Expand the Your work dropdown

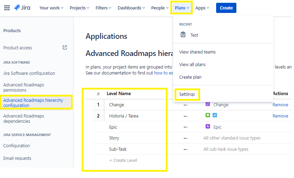(51, 8)
